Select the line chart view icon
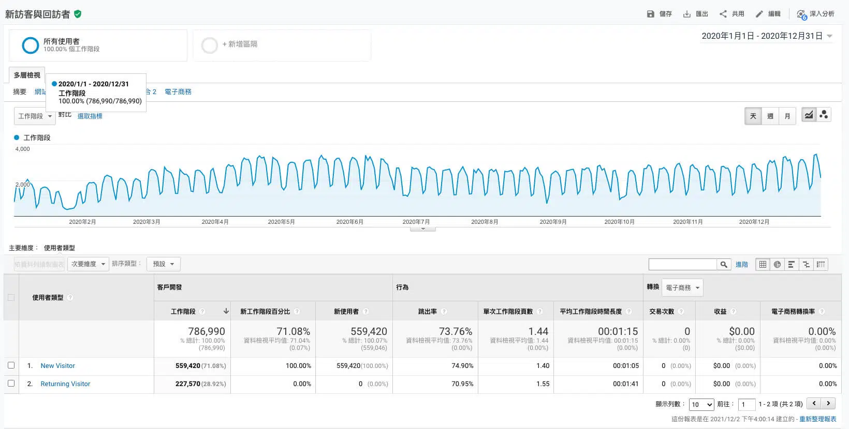 coord(809,115)
